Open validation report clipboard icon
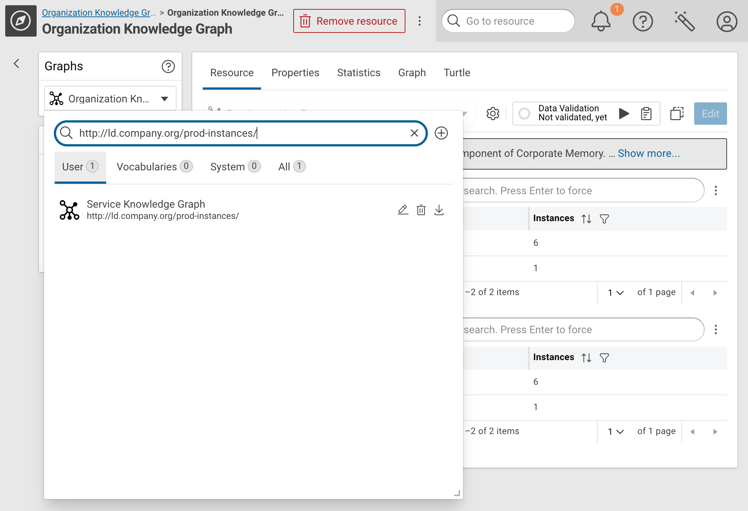The height and width of the screenshot is (511, 748). click(646, 114)
